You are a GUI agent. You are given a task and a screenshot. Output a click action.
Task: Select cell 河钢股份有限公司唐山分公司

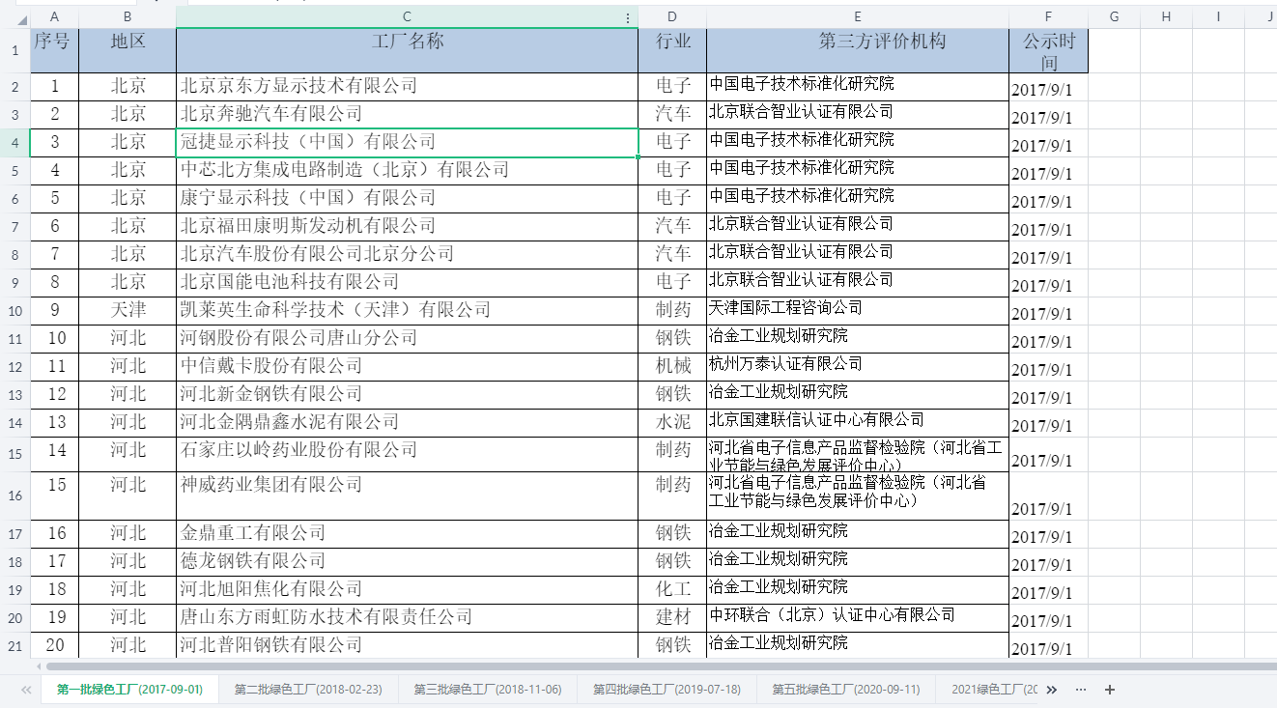[x=407, y=338]
